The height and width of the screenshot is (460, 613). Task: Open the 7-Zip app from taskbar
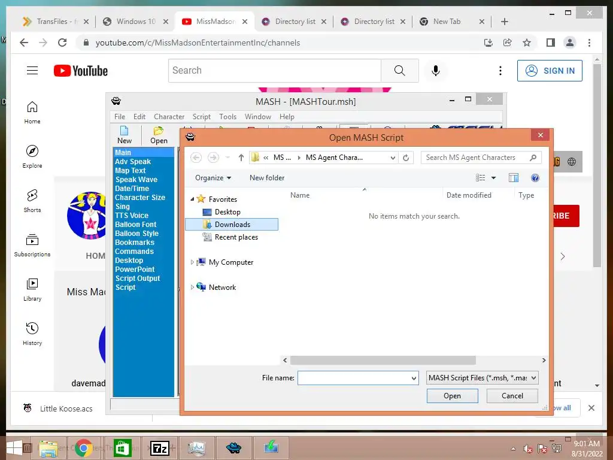coord(159,448)
